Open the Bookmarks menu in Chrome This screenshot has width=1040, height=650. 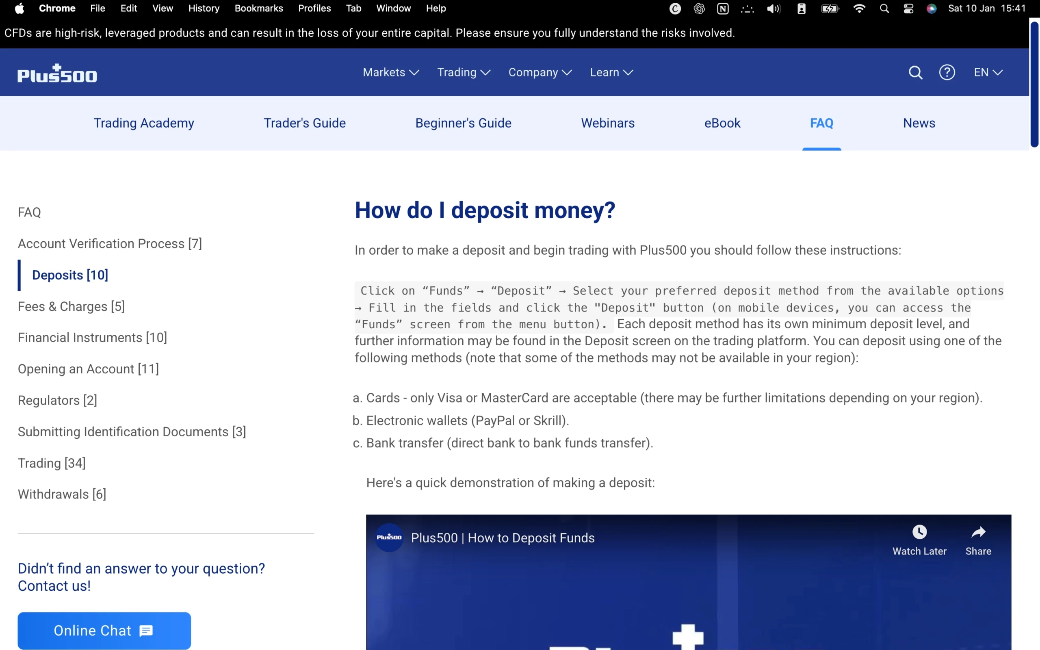(258, 8)
